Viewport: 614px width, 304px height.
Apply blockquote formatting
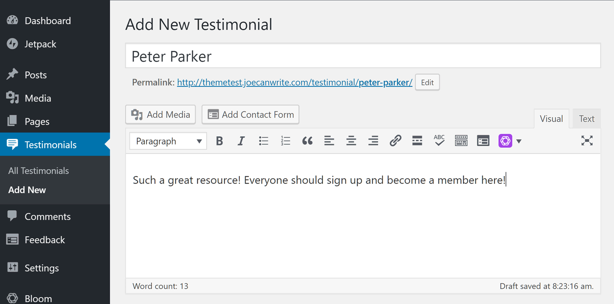(x=307, y=141)
